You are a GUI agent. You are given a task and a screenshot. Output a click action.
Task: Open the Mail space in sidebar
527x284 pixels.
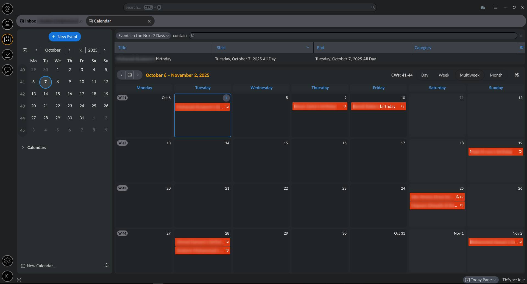click(7, 9)
